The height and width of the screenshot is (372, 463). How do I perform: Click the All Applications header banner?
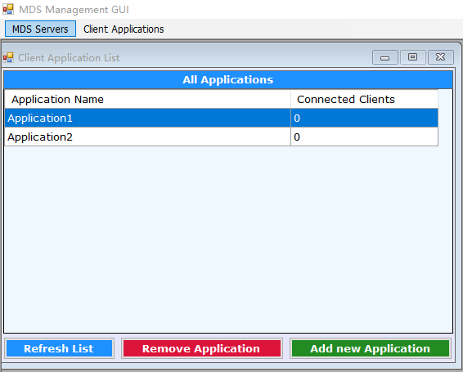coord(228,80)
